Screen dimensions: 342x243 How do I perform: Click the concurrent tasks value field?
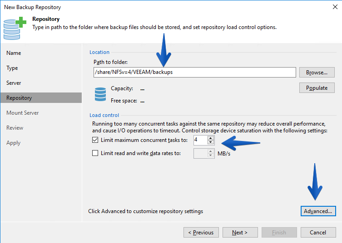click(200, 140)
